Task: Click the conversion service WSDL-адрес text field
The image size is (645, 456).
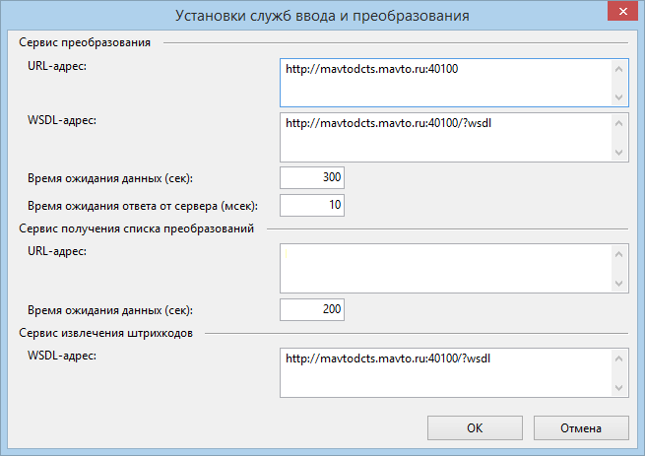Action: 445,136
